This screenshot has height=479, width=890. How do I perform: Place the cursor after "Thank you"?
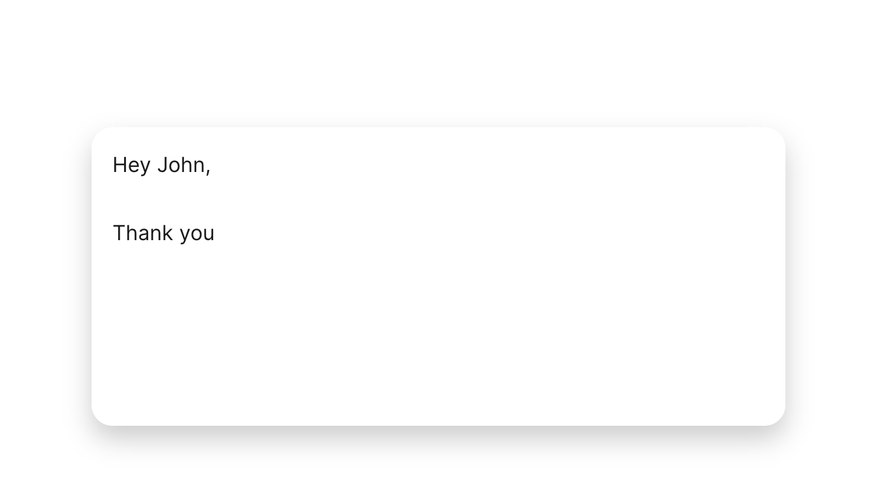216,233
